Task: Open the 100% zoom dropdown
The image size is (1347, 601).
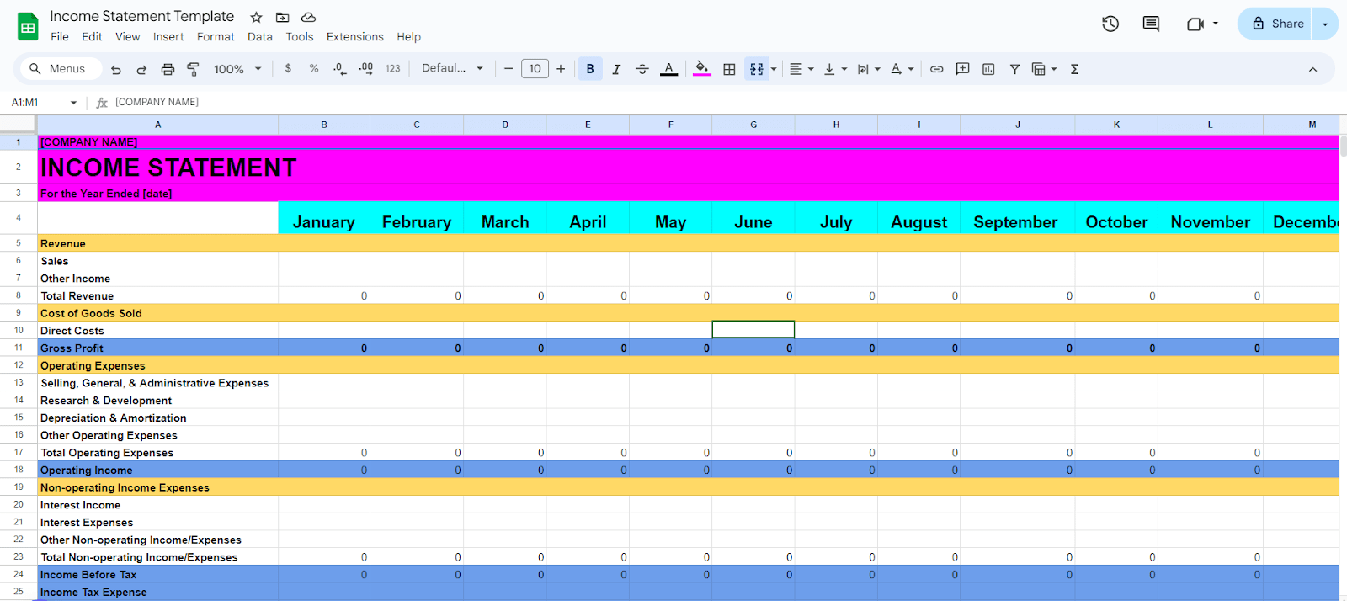Action: coord(237,69)
